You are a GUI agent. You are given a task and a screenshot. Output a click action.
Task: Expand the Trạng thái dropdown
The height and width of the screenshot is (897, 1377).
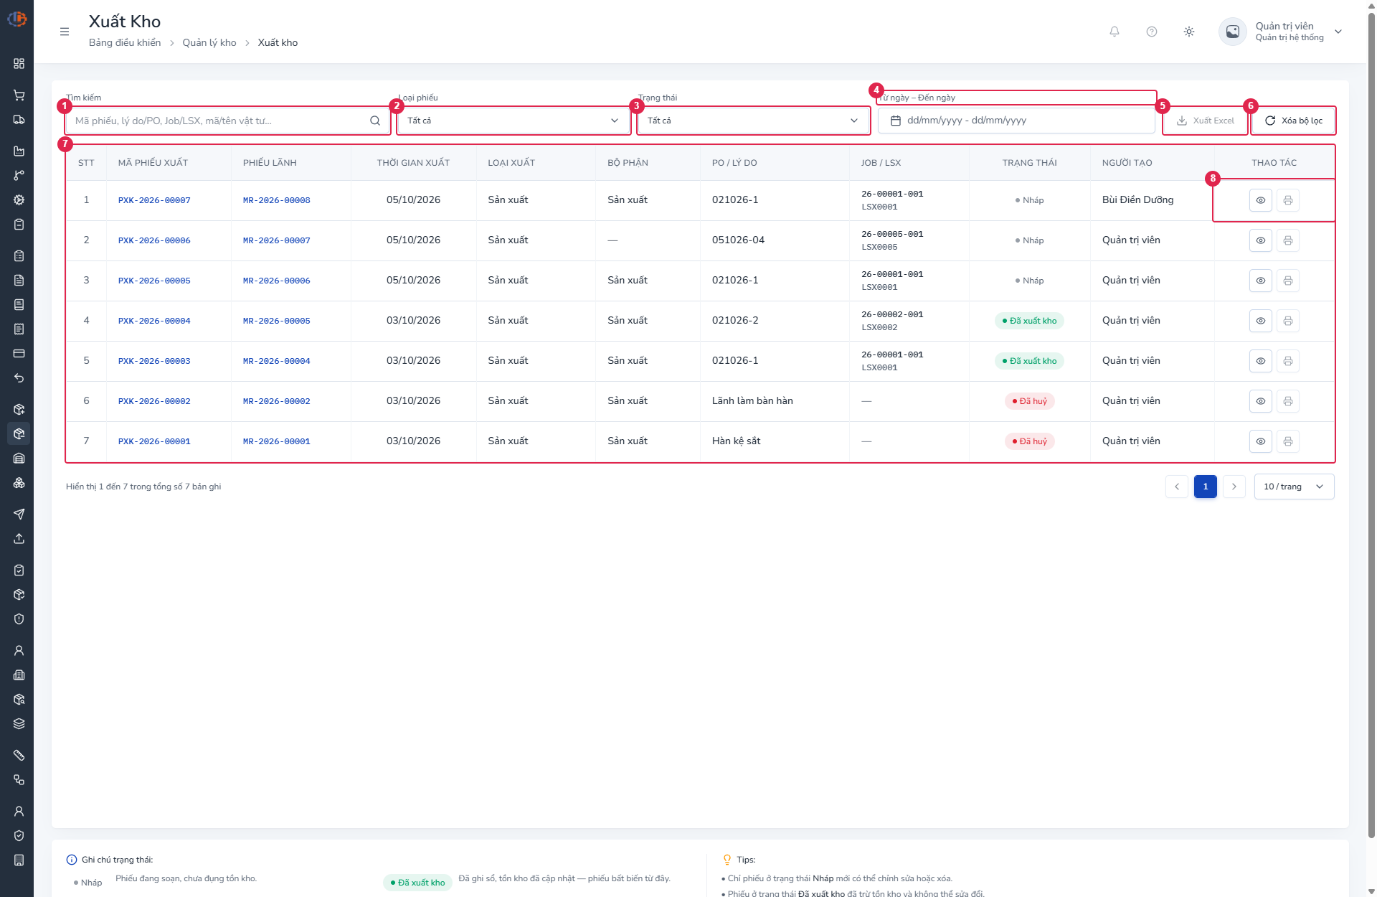click(x=753, y=121)
